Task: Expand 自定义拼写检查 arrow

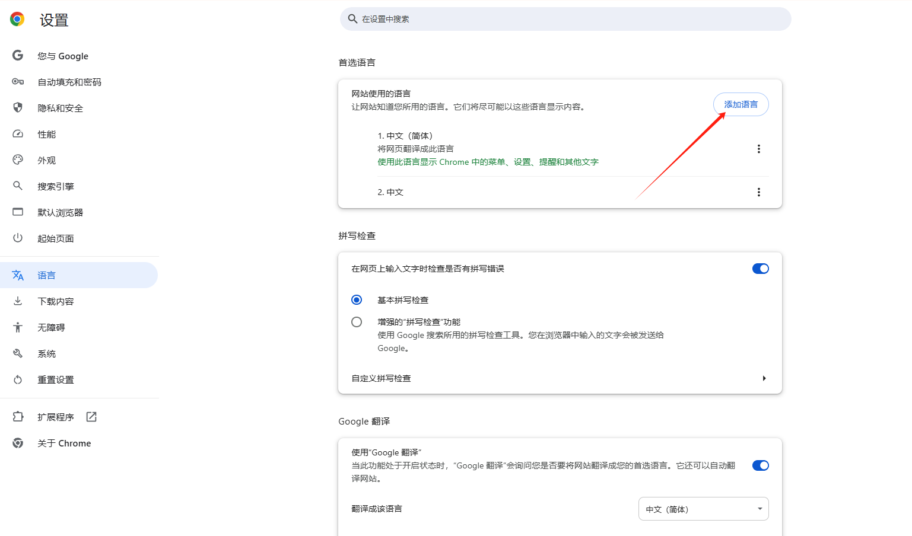Action: click(x=764, y=378)
